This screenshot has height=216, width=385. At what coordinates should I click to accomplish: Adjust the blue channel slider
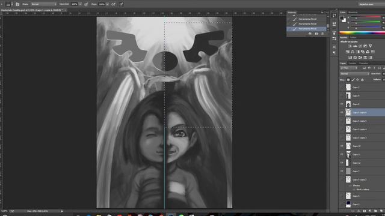pyautogui.click(x=366, y=28)
